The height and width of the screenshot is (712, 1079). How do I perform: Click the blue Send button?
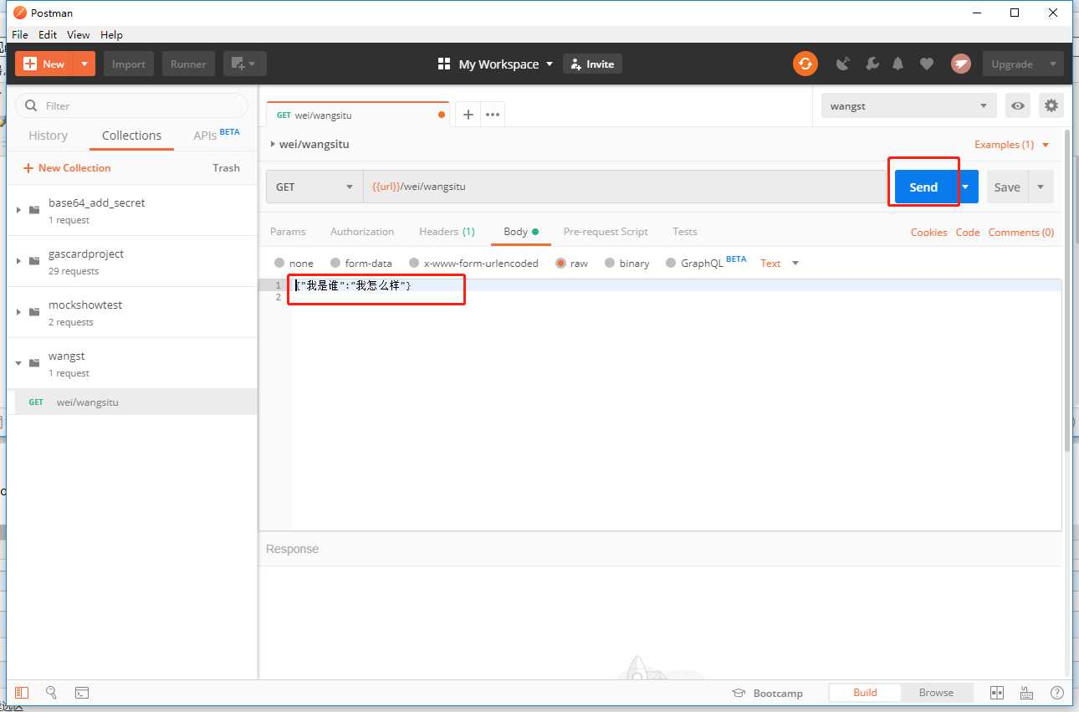[x=923, y=187]
